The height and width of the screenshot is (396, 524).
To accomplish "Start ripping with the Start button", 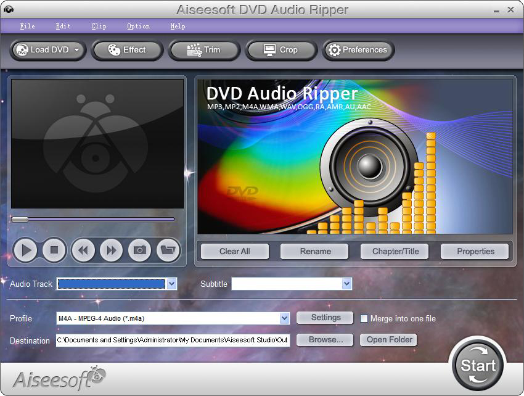I will (x=478, y=365).
